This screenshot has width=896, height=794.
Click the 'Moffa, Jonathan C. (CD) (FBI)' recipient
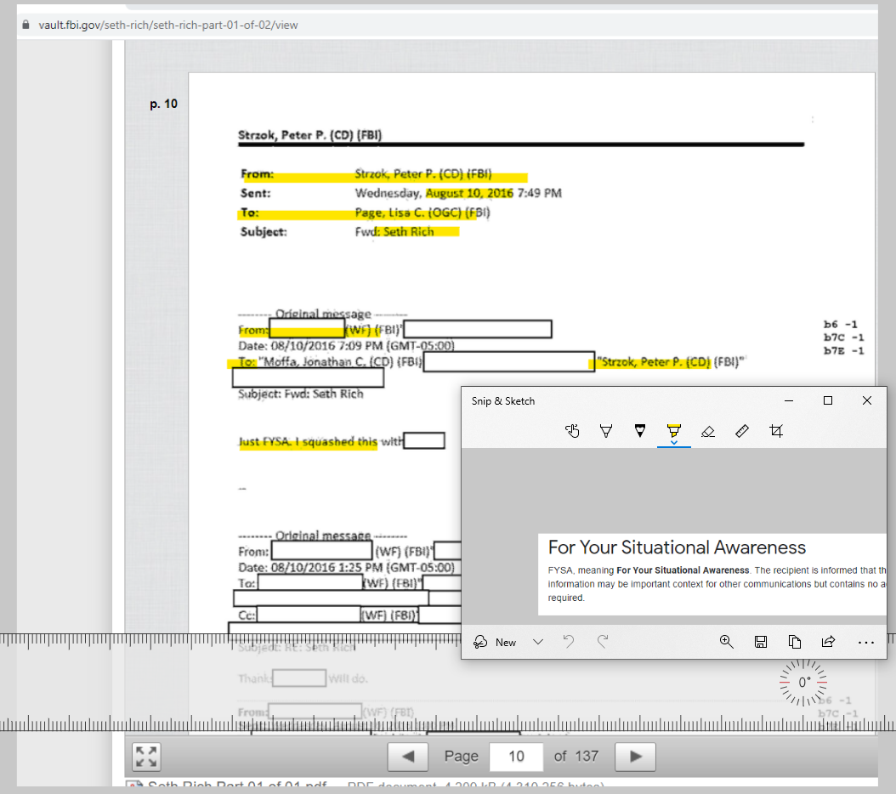[x=340, y=362]
